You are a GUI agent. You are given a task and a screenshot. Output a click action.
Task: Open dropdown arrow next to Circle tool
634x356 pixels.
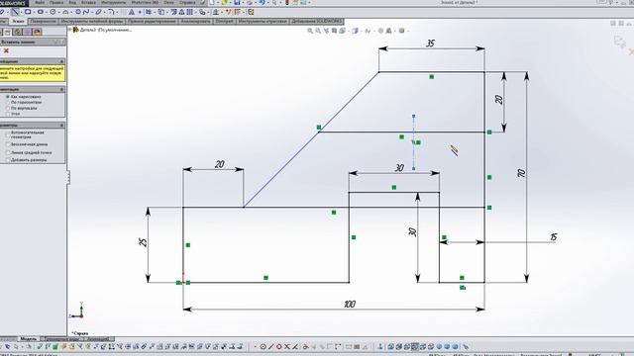58,12
